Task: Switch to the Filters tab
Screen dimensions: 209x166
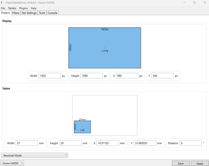Action: 15,13
